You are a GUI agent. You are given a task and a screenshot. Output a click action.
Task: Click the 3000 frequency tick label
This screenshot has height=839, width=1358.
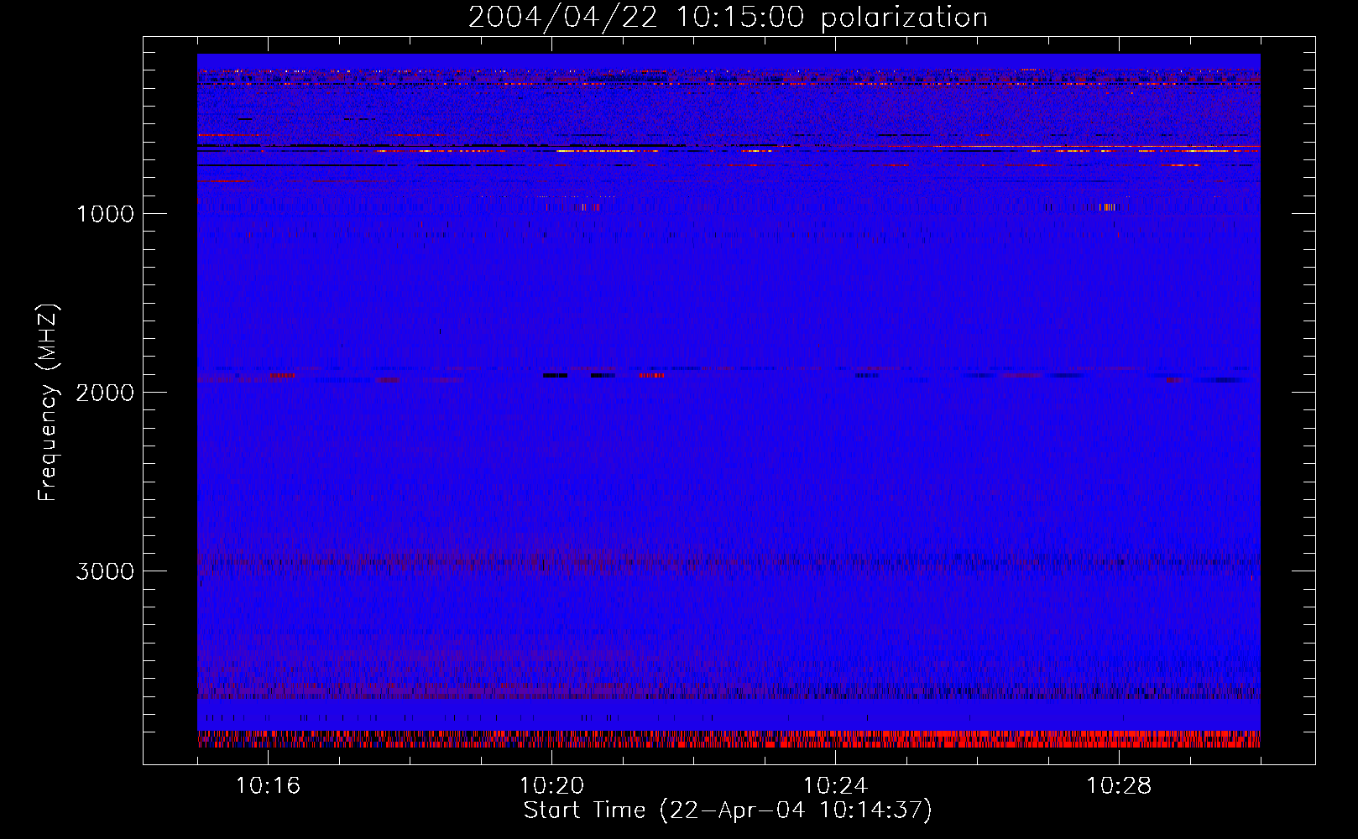point(105,571)
